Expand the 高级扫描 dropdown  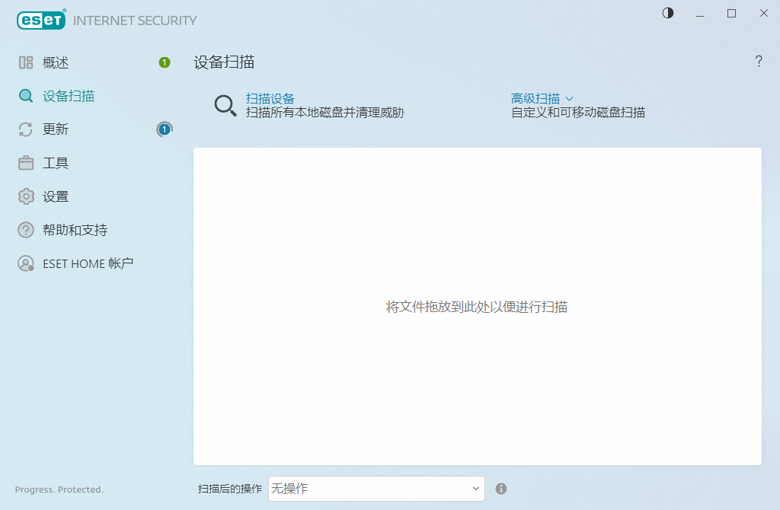542,98
